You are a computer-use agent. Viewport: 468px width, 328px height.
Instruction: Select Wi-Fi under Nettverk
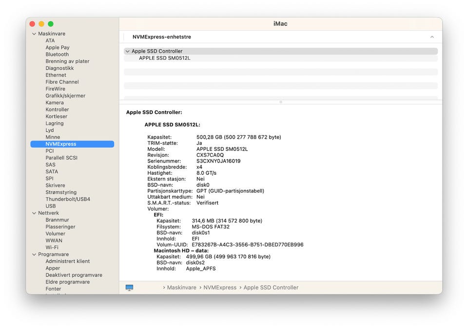[x=52, y=247]
